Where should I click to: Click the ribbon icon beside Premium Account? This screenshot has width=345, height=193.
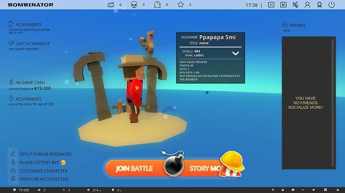[x=13, y=179]
